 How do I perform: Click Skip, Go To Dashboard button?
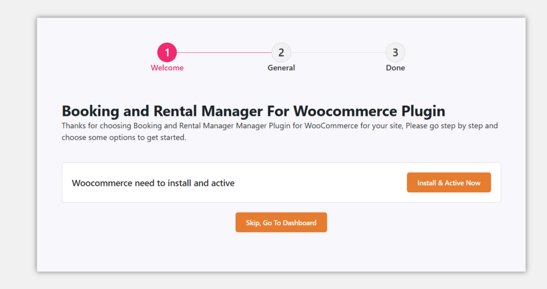coord(281,222)
